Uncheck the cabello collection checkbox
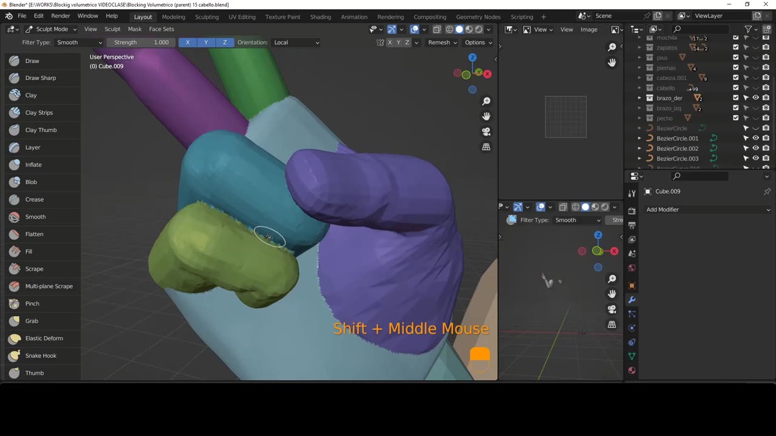 (736, 88)
